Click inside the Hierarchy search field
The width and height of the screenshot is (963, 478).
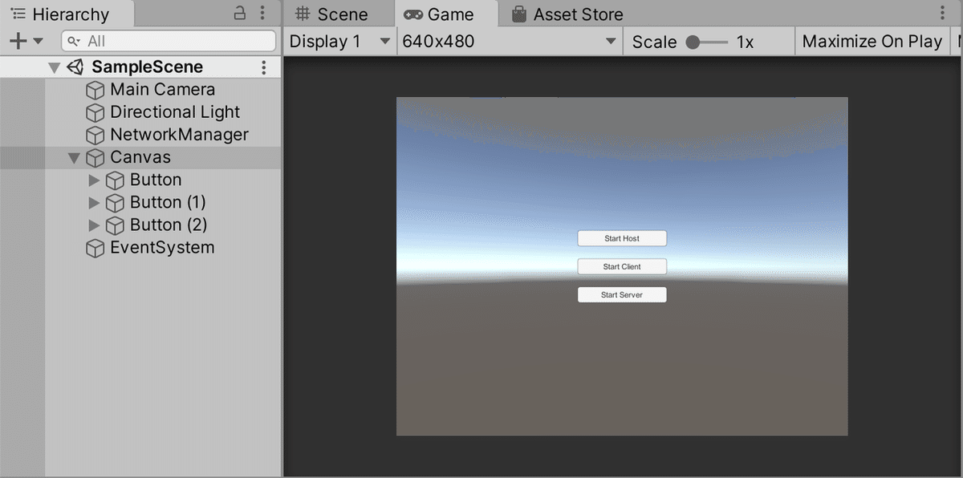click(169, 40)
